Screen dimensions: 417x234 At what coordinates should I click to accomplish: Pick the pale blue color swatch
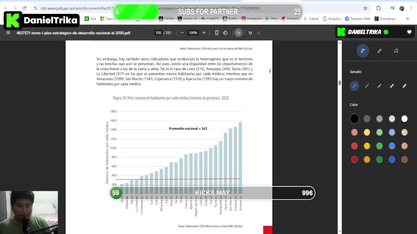[x=392, y=132]
